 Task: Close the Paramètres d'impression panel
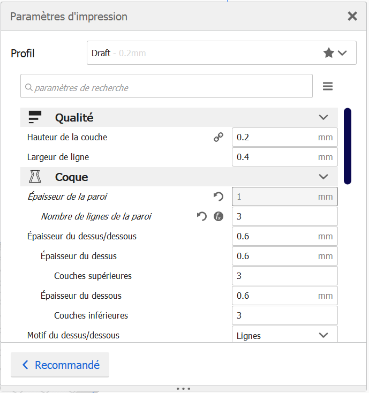click(x=352, y=16)
